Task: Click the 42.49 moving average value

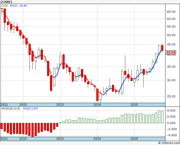Action: pos(23,6)
